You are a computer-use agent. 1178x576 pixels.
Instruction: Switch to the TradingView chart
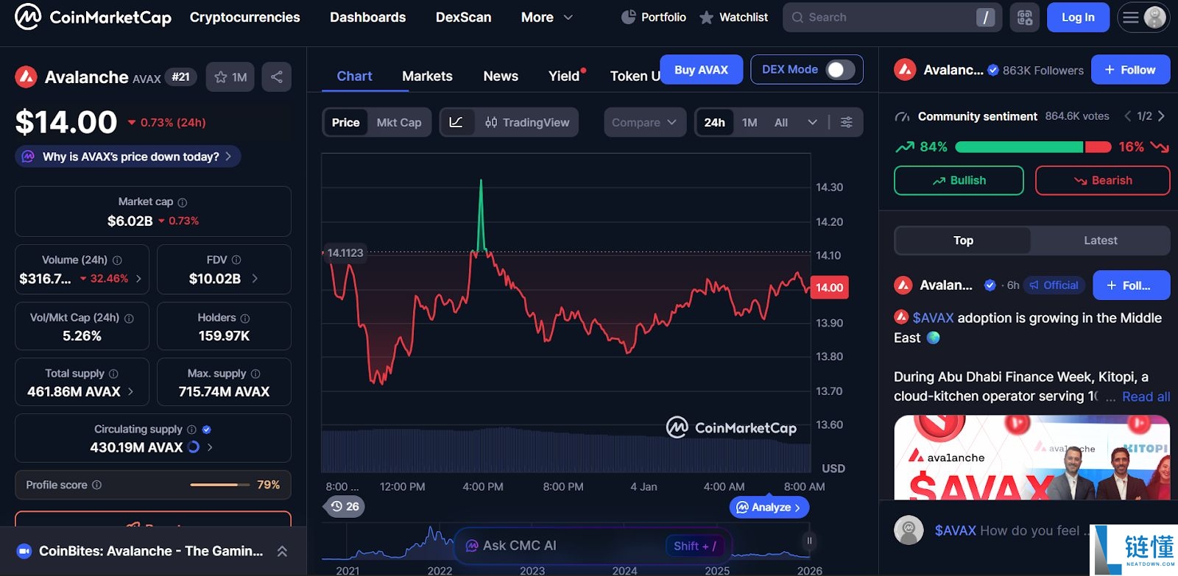[527, 123]
